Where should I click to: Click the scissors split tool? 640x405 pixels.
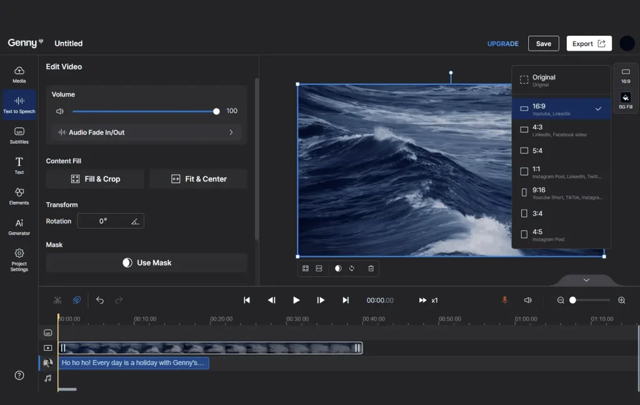coord(57,301)
